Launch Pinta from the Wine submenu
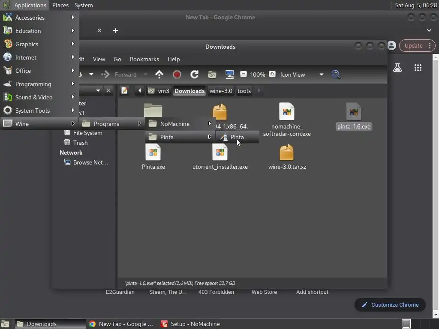 237,137
